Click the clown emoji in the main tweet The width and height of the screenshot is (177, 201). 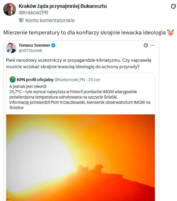tap(171, 33)
